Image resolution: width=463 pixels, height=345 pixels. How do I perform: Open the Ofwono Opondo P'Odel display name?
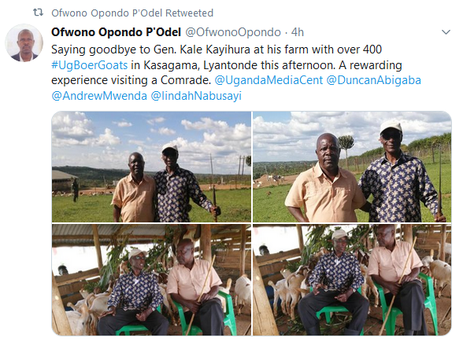tap(116, 32)
